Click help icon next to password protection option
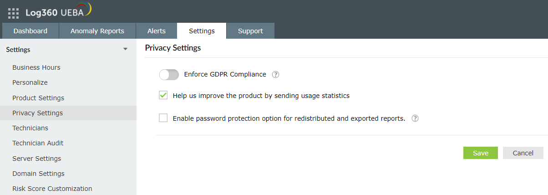548x195 pixels. coord(415,118)
